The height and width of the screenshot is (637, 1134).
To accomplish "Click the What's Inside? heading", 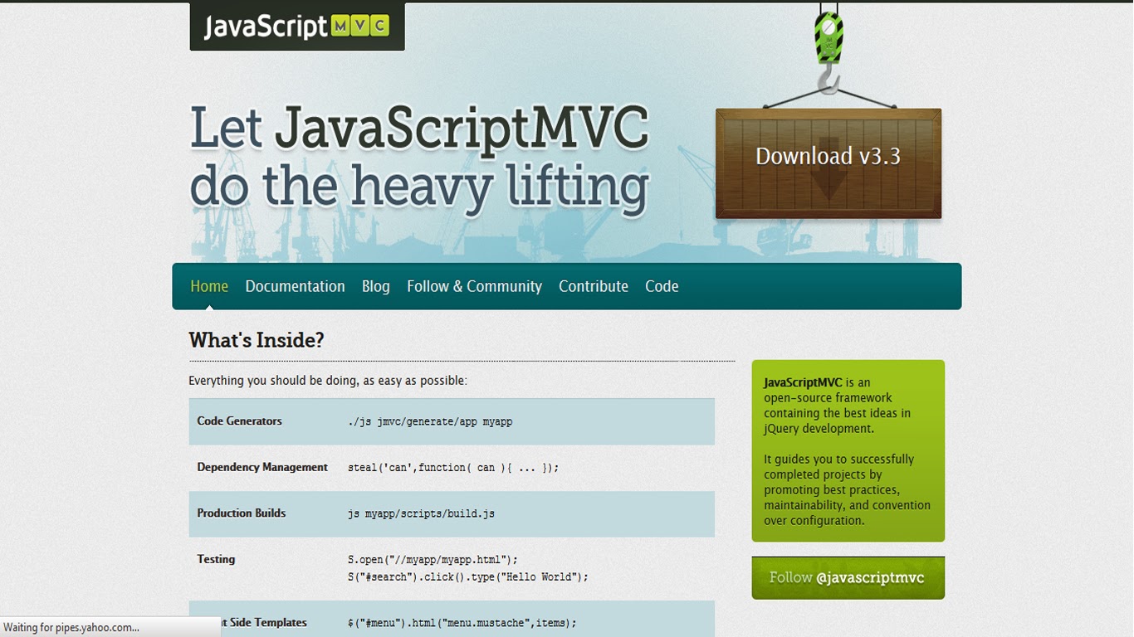I will click(x=257, y=340).
